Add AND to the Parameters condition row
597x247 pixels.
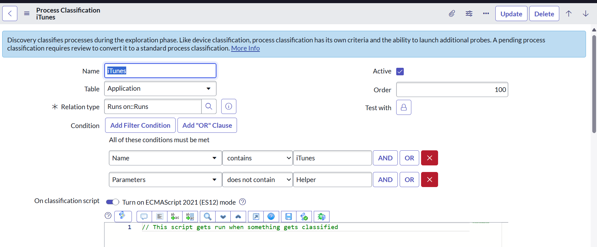pyautogui.click(x=385, y=180)
